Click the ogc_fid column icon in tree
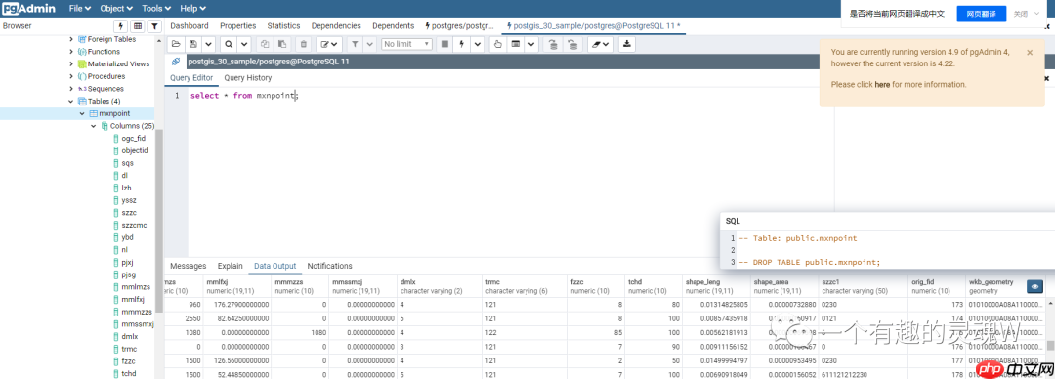The width and height of the screenshot is (1055, 379). 115,138
